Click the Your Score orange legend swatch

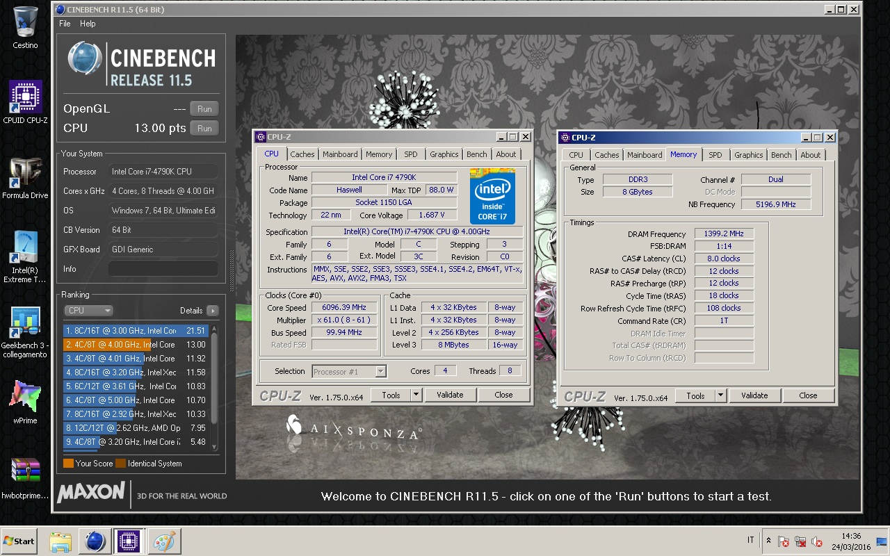tap(68, 464)
